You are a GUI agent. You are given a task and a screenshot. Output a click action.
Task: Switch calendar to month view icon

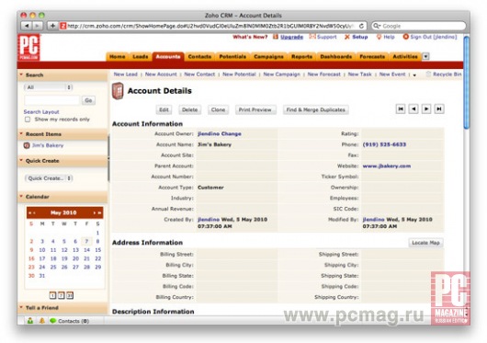click(x=70, y=295)
